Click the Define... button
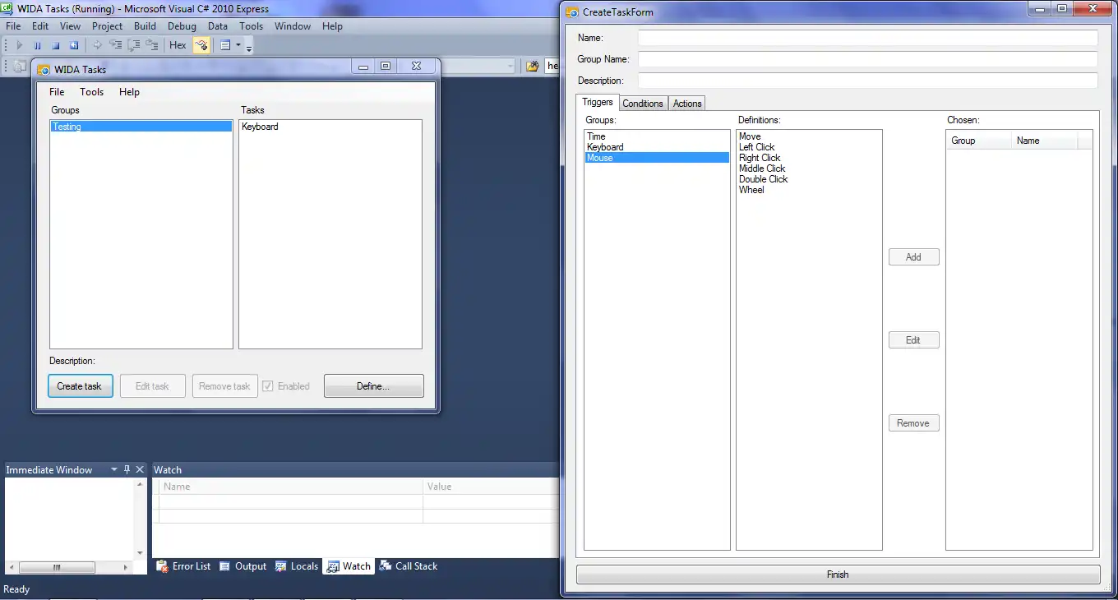 373,386
